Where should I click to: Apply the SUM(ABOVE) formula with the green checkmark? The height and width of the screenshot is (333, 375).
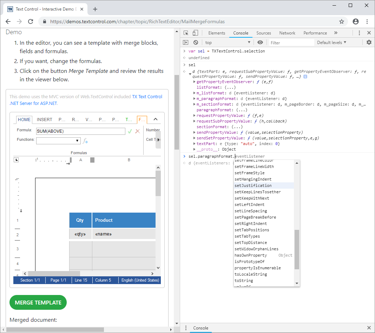point(130,131)
